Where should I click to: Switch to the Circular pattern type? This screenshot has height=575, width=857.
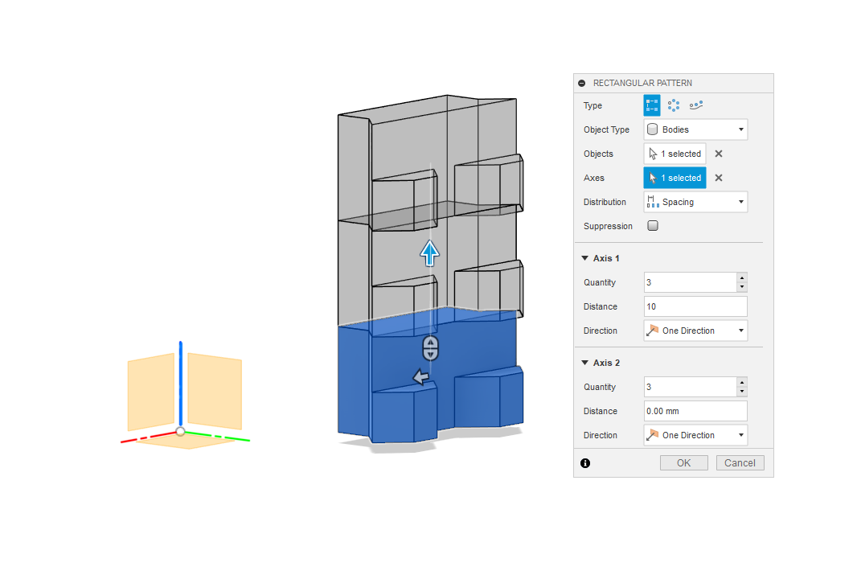(674, 105)
